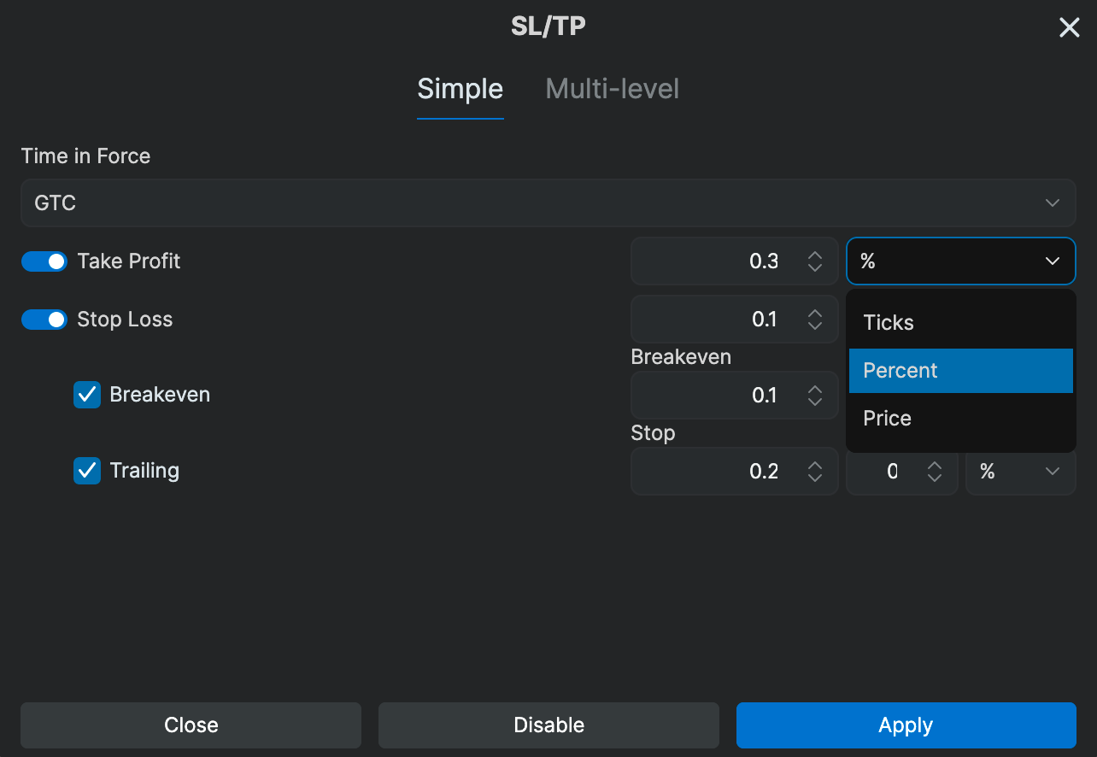The height and width of the screenshot is (757, 1097).
Task: Uncheck the Breakeven checkbox
Action: (87, 395)
